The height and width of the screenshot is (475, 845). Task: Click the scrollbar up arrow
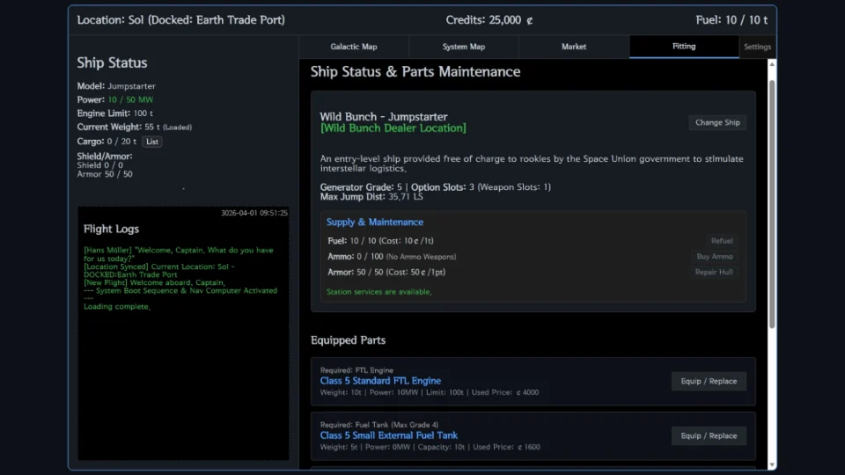772,65
